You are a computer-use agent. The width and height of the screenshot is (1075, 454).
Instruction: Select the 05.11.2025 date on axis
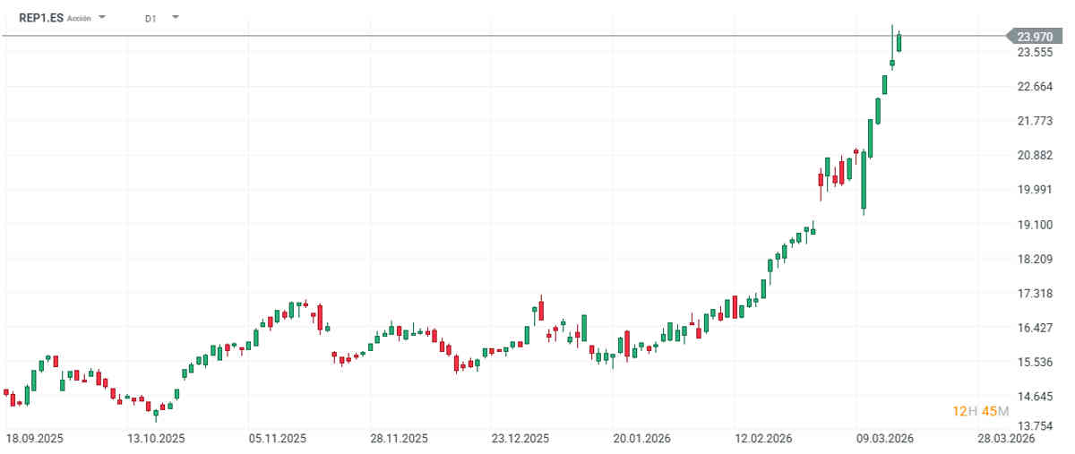278,439
